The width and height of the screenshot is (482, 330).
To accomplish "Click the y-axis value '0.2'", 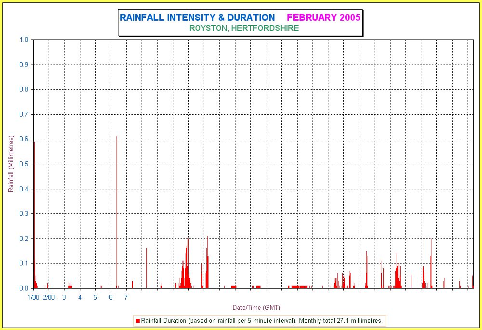I will 24,238.
